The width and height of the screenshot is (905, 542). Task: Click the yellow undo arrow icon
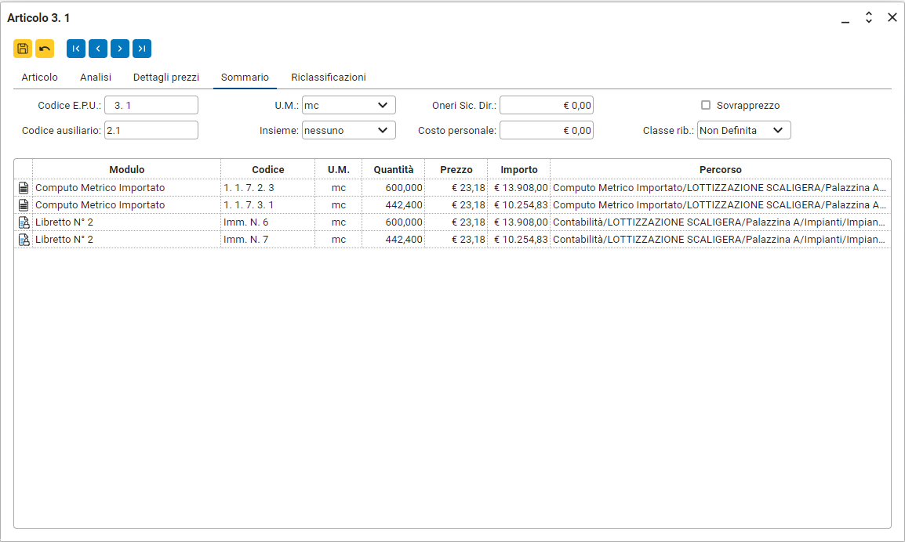coord(45,49)
